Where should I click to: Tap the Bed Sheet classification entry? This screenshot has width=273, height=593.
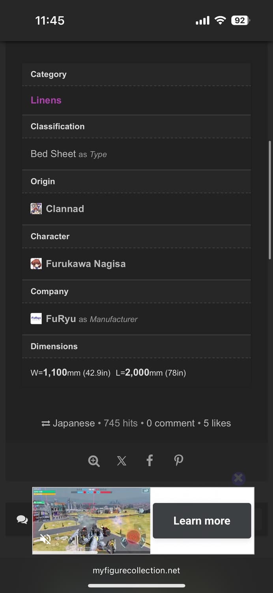click(x=53, y=154)
